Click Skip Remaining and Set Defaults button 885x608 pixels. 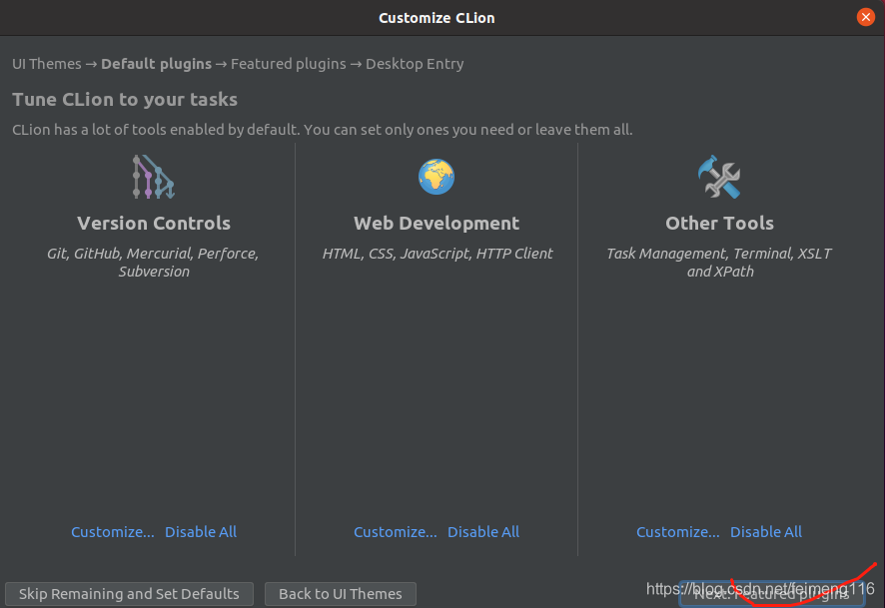[x=129, y=594]
